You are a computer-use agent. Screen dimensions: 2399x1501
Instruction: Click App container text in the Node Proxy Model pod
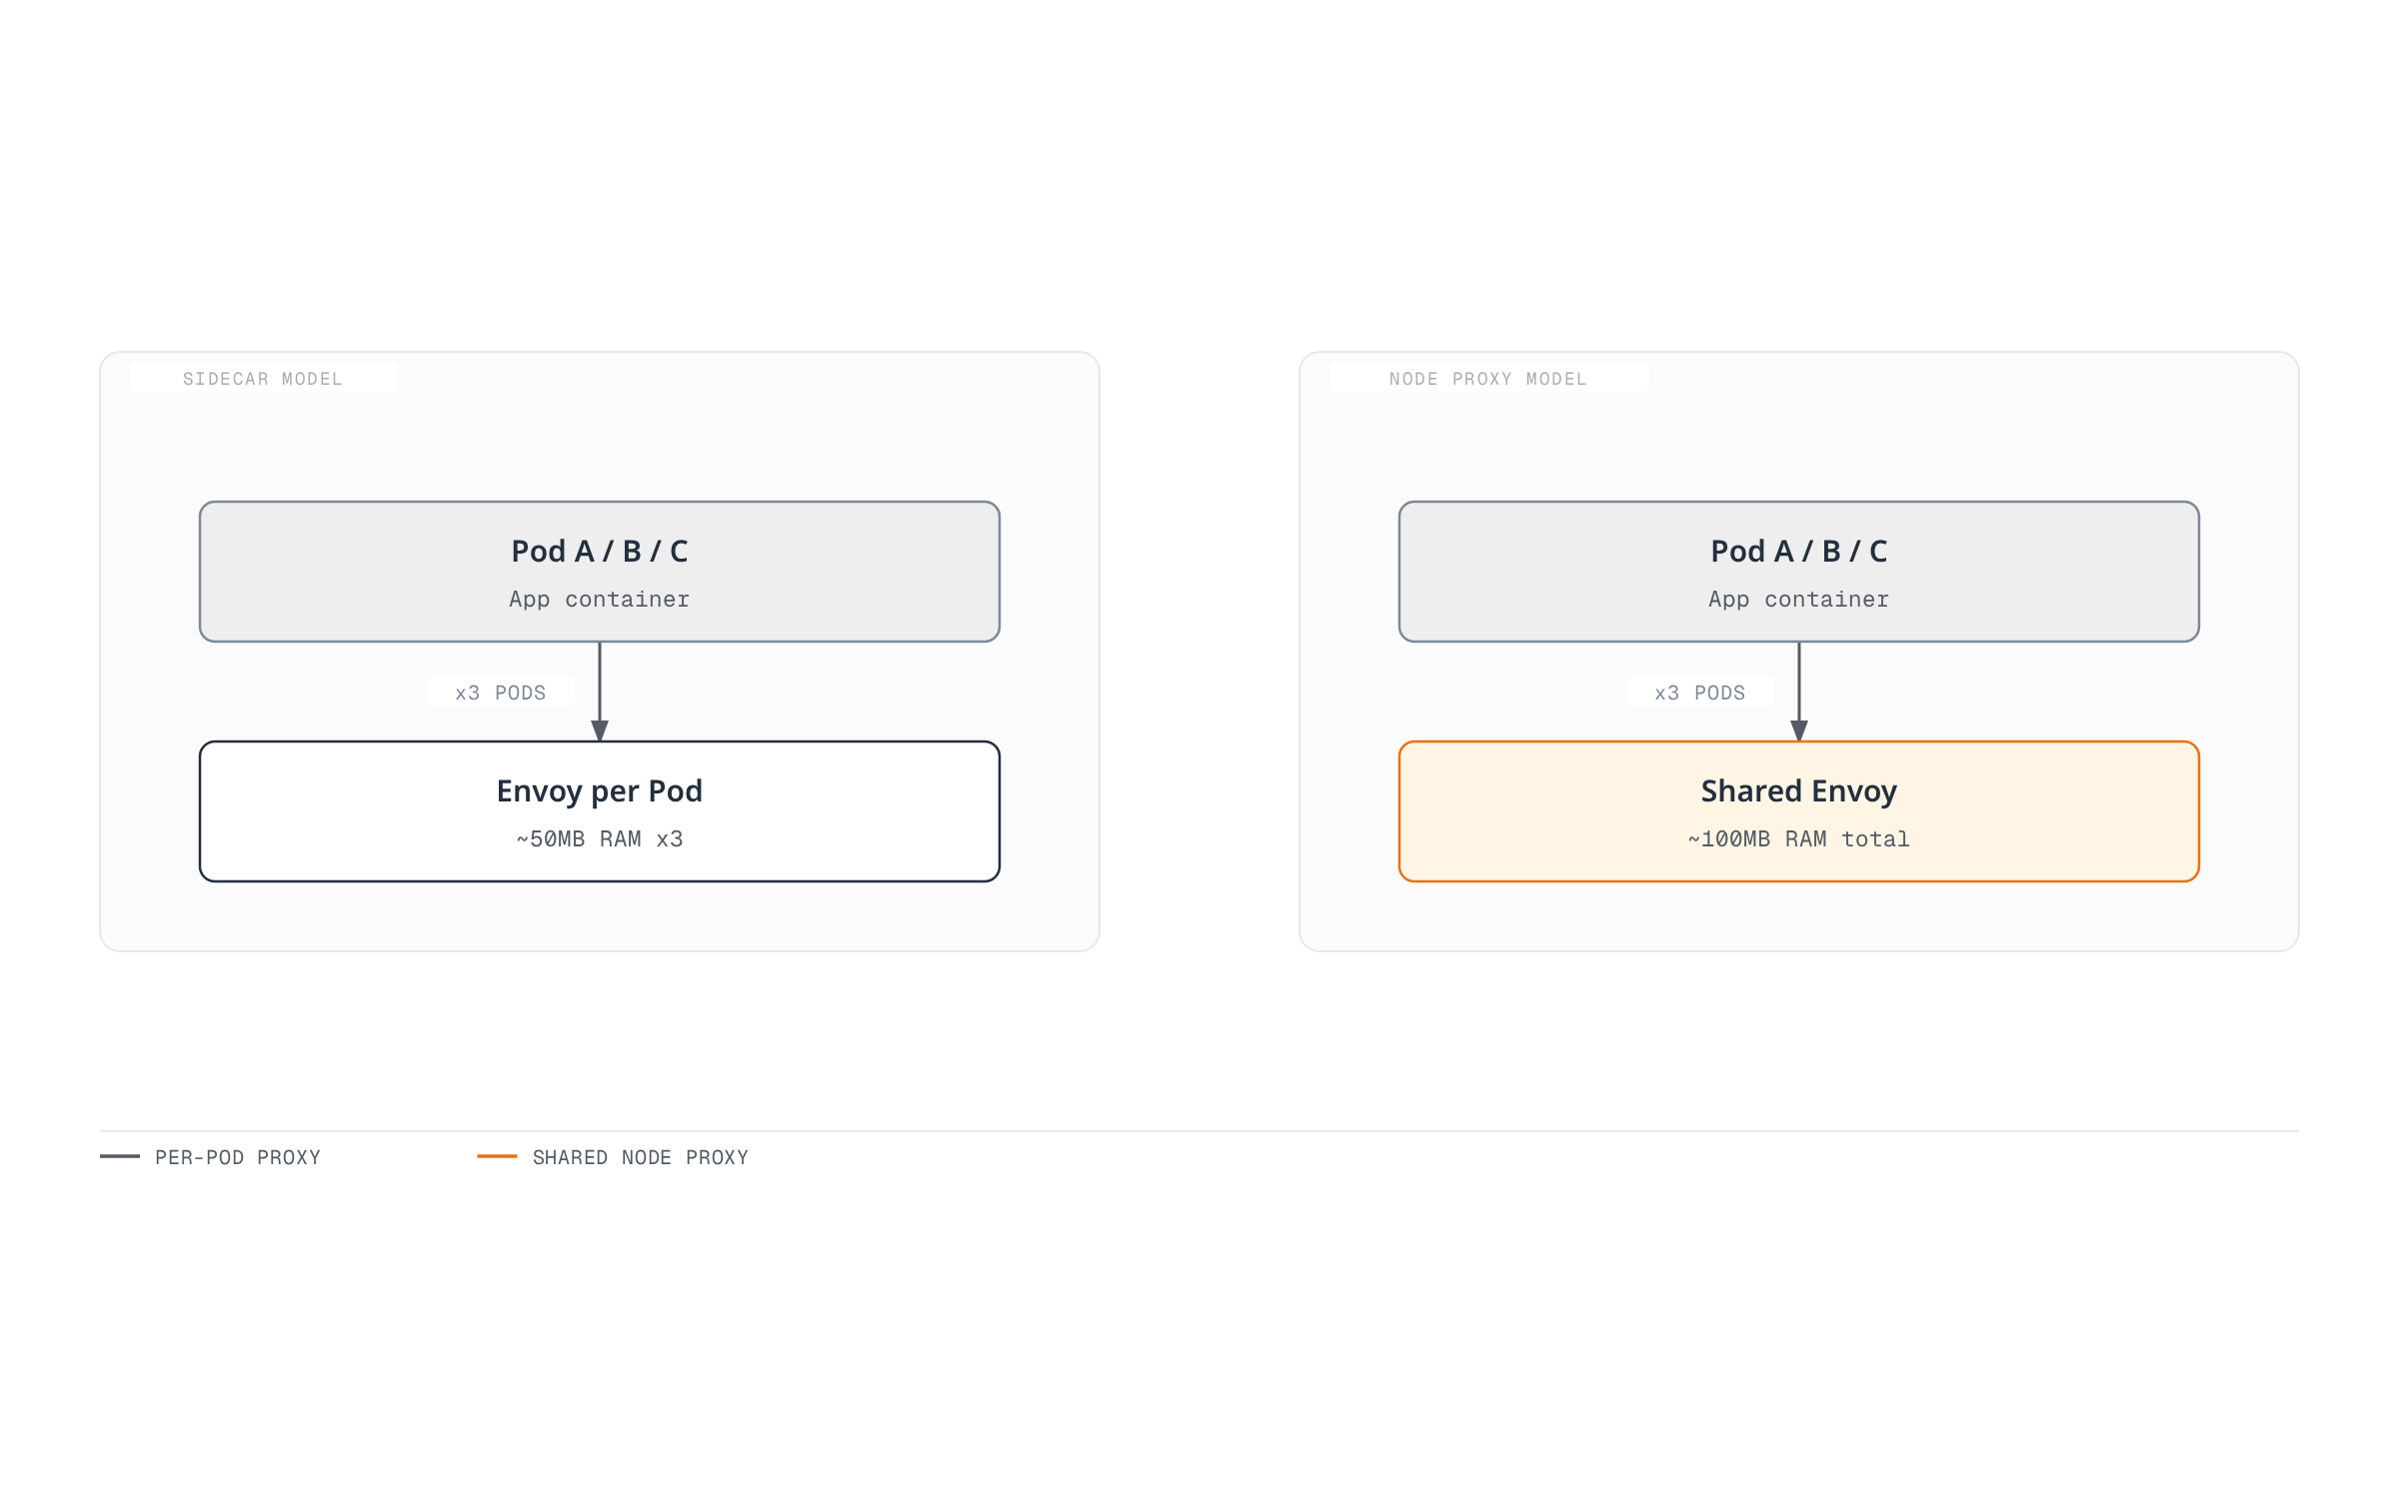1799,600
